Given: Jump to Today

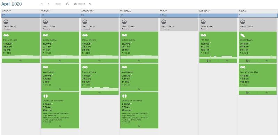Looking at the screenshot, I should (x=58, y=4).
